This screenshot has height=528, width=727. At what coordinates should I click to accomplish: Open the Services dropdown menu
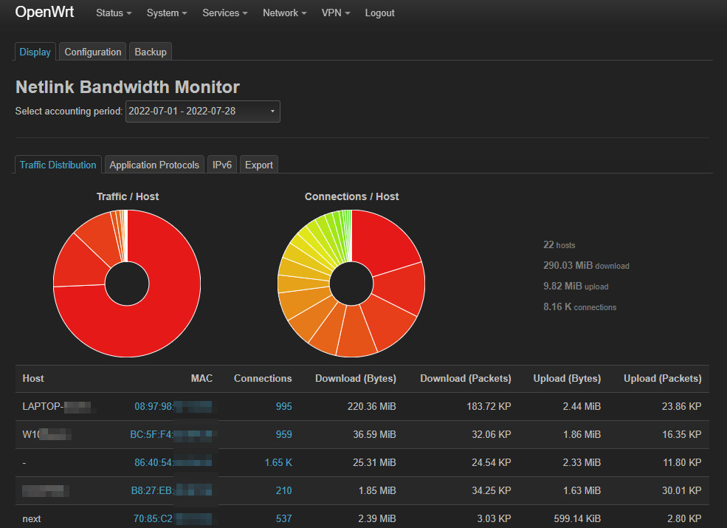224,13
